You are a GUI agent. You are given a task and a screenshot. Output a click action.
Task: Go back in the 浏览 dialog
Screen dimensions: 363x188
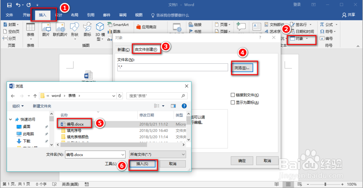(13, 96)
